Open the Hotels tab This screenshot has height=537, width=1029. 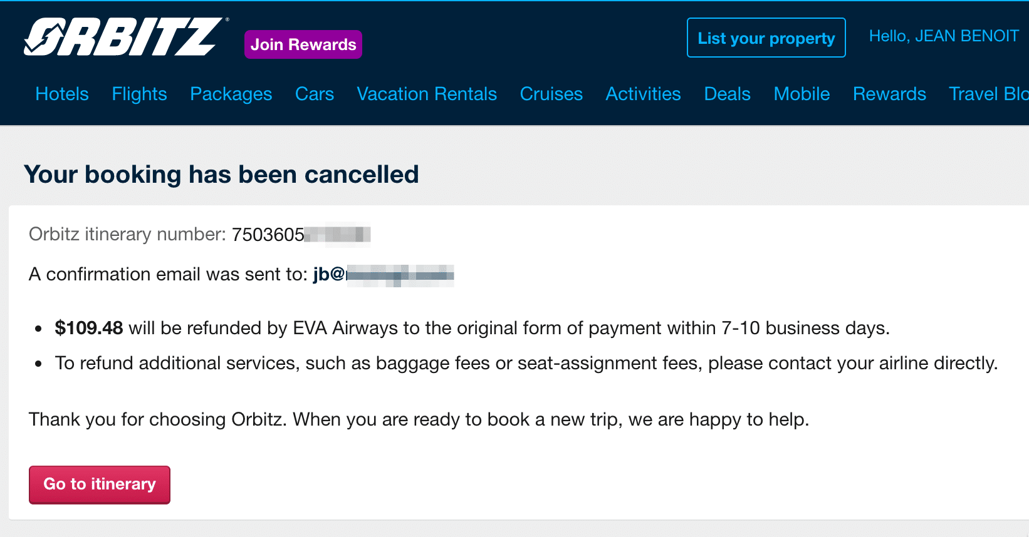[x=62, y=94]
